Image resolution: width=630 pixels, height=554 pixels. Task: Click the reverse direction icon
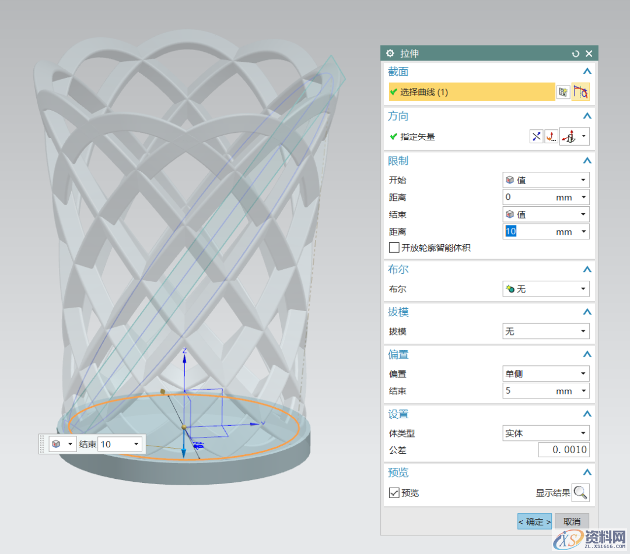[x=536, y=137]
